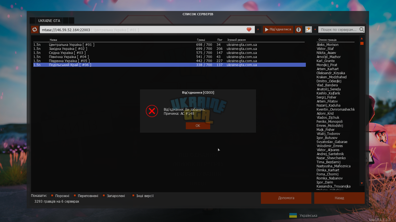The height and width of the screenshot is (222, 396).
Task: Click player Nikita_Asaev in the list
Action: point(326,53)
